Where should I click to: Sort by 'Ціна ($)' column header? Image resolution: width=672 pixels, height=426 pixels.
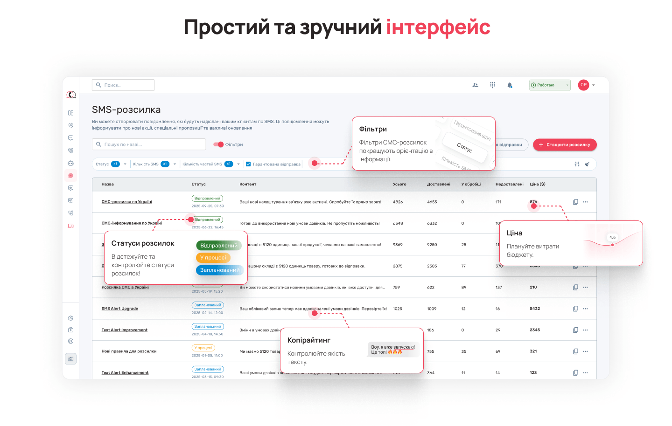click(x=538, y=184)
